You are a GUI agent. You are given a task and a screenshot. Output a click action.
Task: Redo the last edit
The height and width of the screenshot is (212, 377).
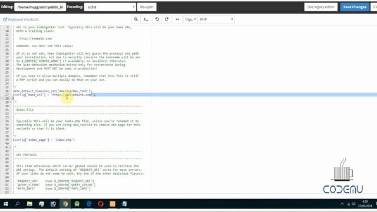click(x=166, y=19)
